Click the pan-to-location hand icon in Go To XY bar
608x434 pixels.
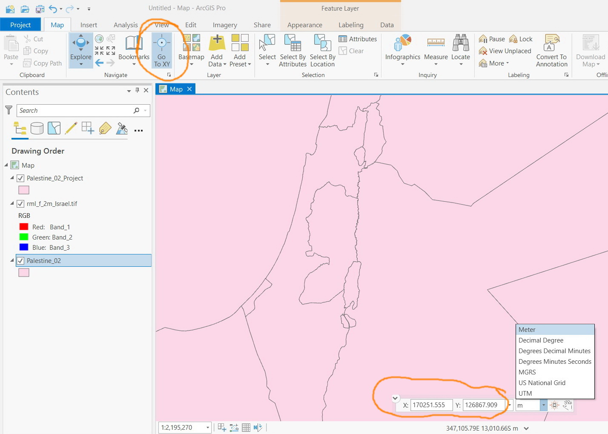click(x=567, y=405)
